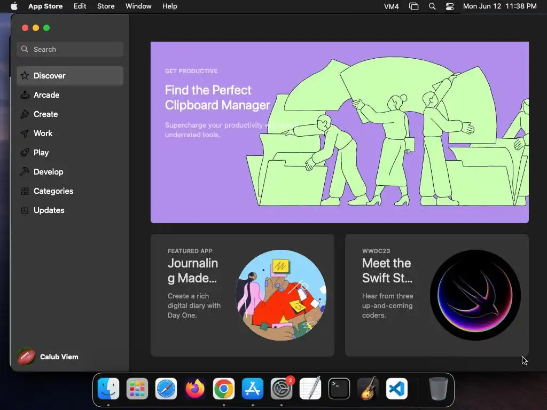Click the Create paintbrush icon

[x=25, y=114]
